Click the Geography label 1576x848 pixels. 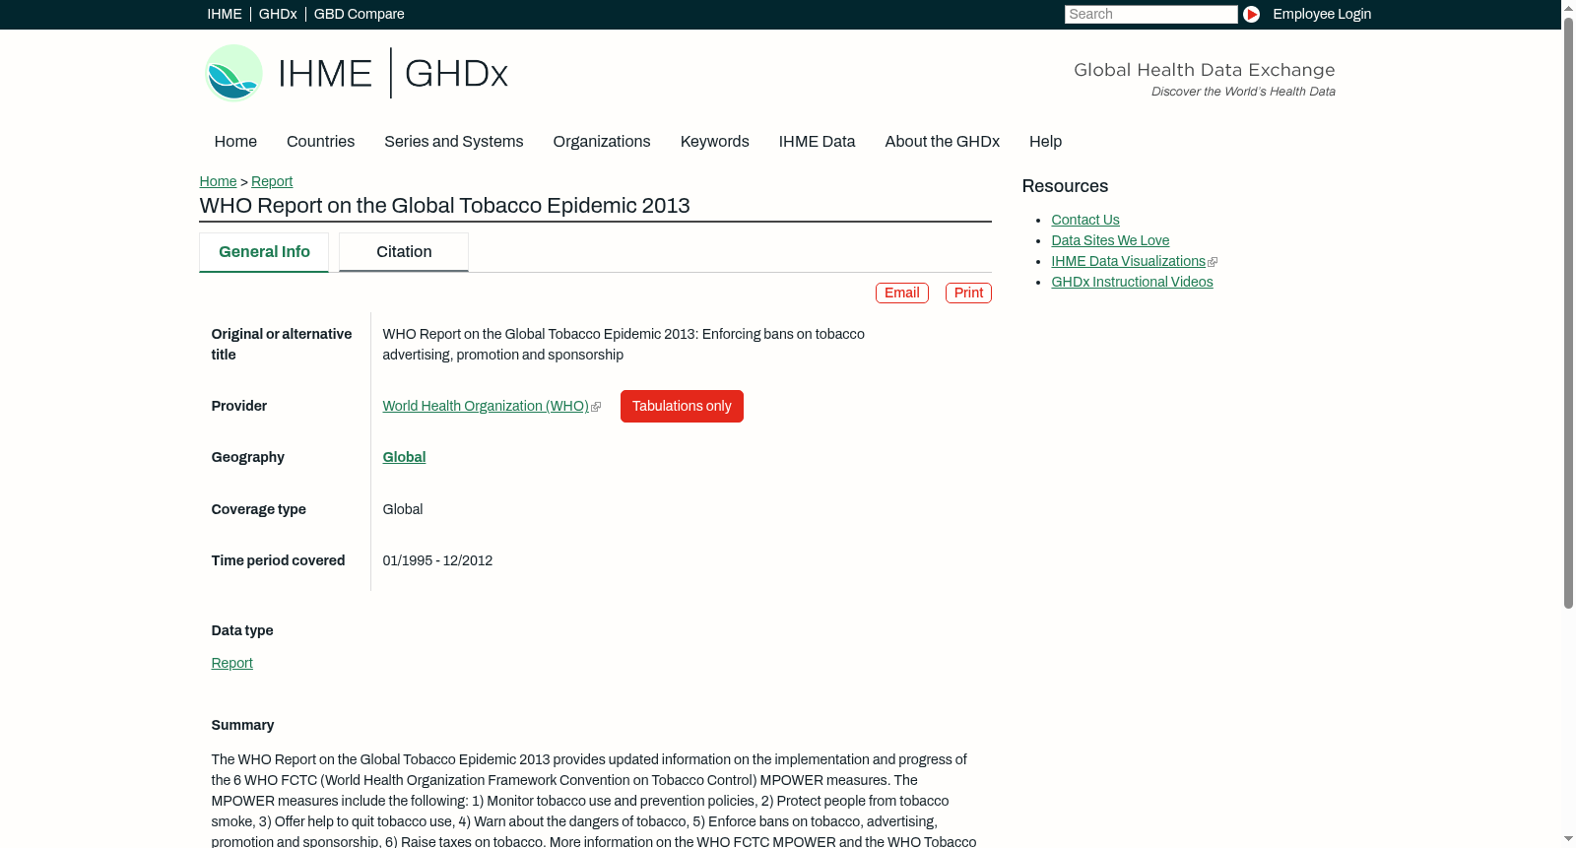pyautogui.click(x=247, y=457)
